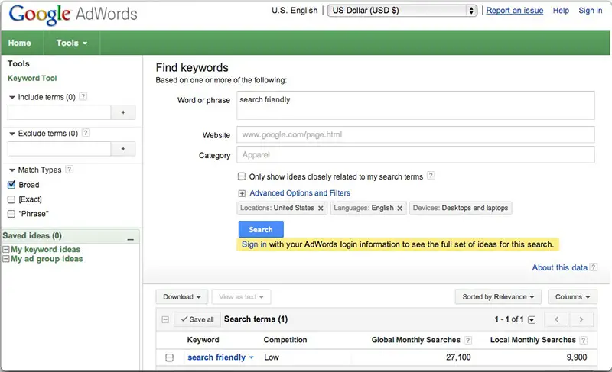Check Only show ideas closely related option

click(x=242, y=176)
